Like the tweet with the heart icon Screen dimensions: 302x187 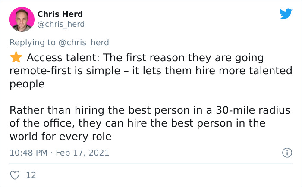[x=15, y=175]
